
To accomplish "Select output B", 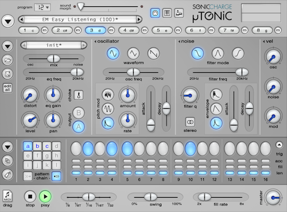I will [x=79, y=113].
